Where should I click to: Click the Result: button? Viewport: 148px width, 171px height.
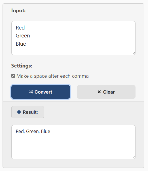point(28,112)
